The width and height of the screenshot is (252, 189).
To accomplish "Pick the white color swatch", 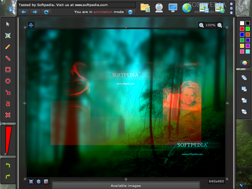I will 242,23.
